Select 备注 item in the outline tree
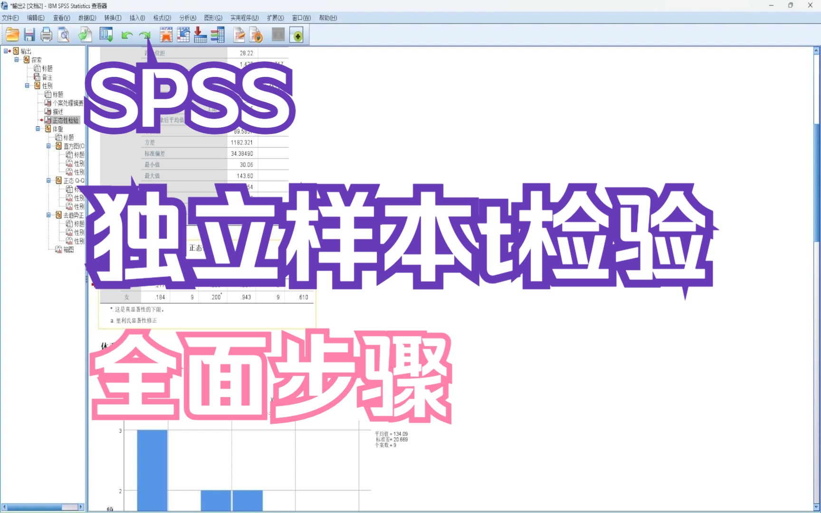The height and width of the screenshot is (513, 821). click(47, 77)
